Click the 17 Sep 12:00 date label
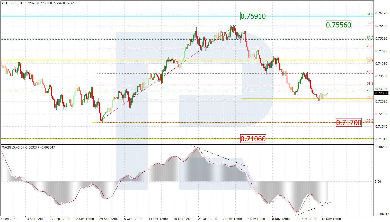Viewport: 390px width, 222px height. 59,219
